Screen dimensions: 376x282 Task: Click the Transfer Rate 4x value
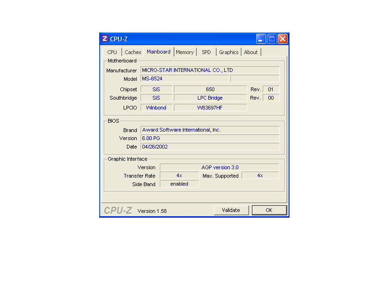[180, 175]
